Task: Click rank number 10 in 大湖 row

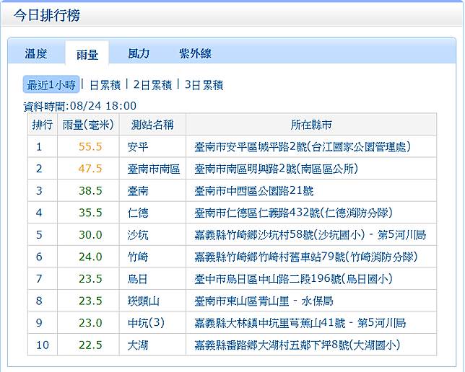Action: [43, 345]
